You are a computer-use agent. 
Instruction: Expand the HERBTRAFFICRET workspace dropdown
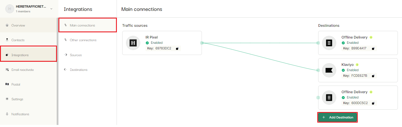tap(51, 9)
